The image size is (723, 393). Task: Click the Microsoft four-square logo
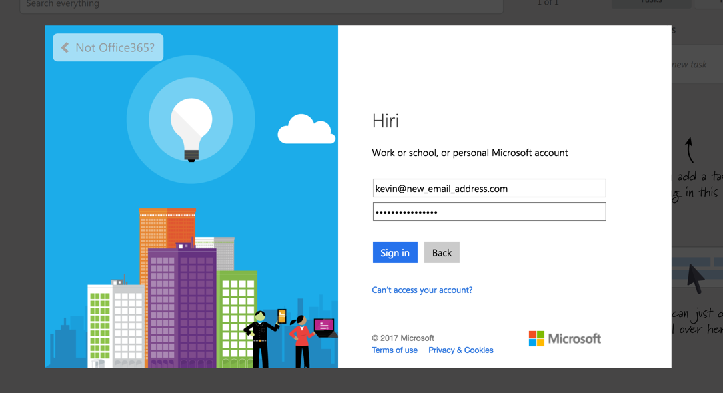click(536, 338)
